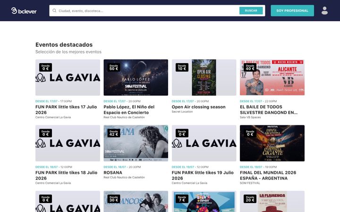340x212 pixels.
Task: Open the user profile icon
Action: tap(324, 10)
